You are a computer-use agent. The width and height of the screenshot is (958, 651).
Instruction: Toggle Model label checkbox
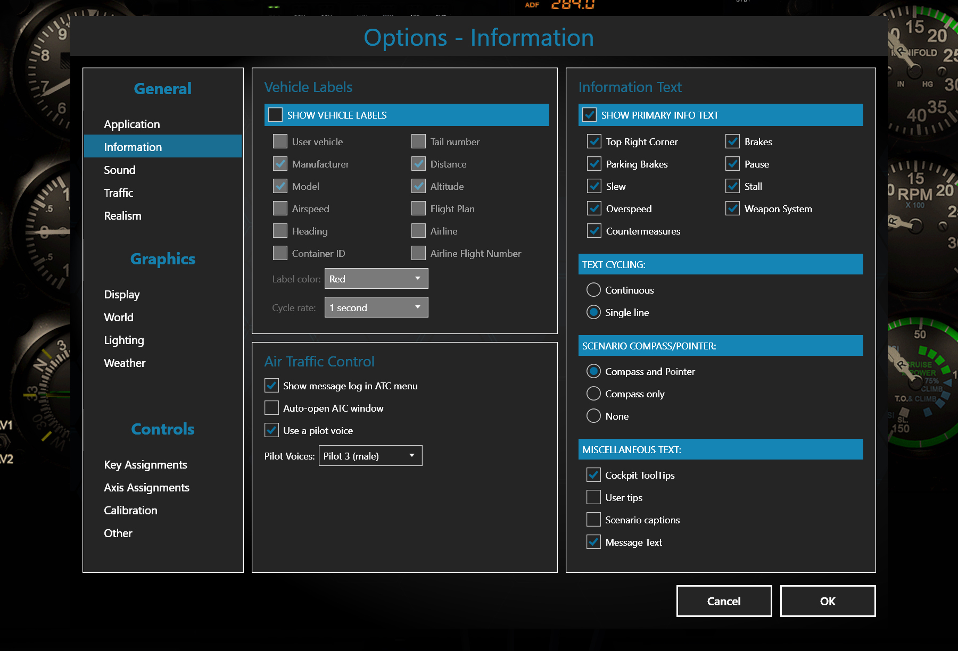[280, 186]
